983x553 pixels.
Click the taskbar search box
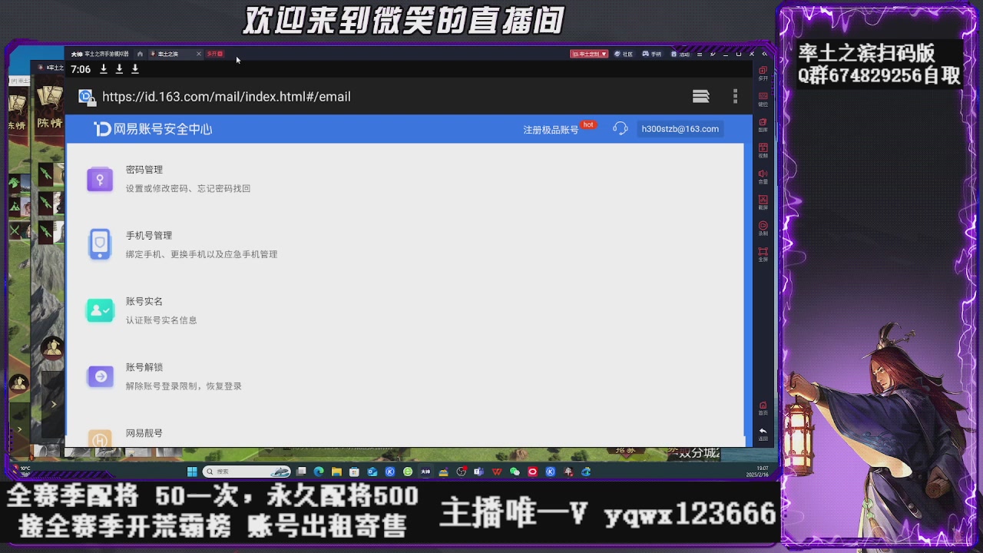click(x=247, y=472)
